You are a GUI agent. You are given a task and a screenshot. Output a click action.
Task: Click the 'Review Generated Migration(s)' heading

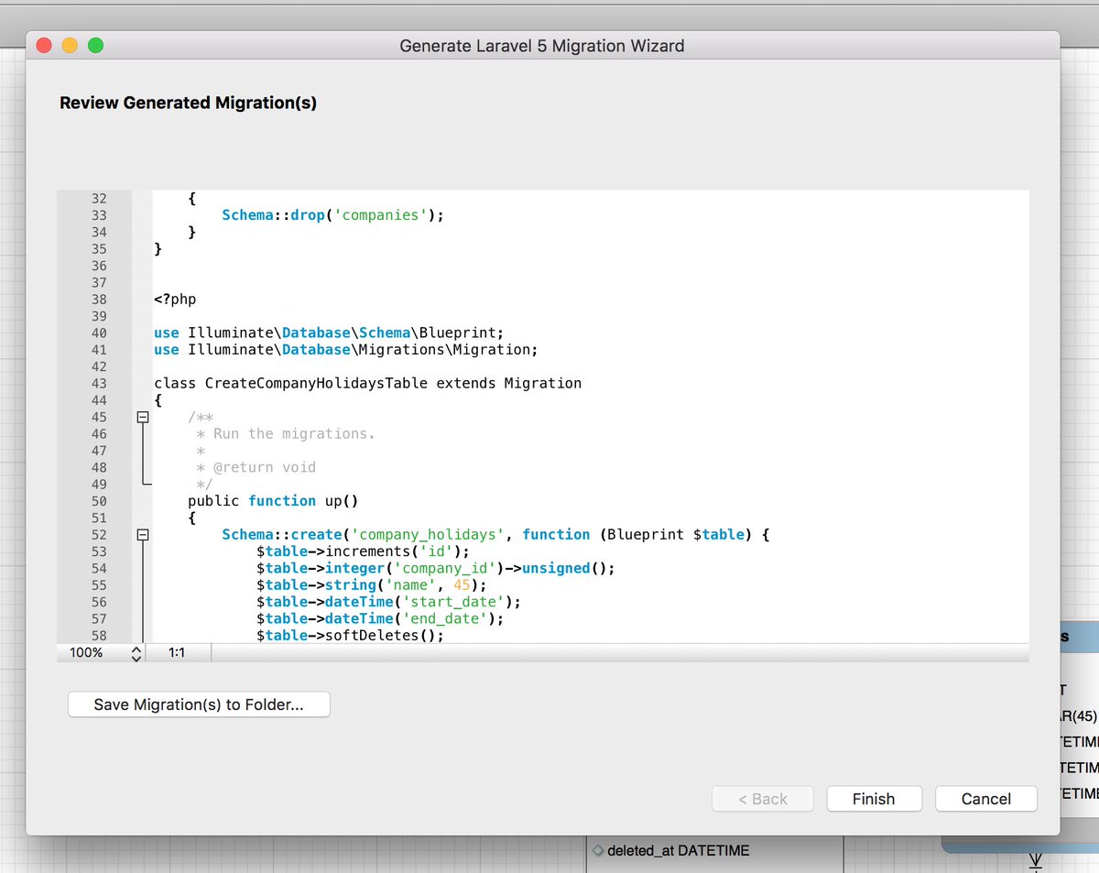tap(188, 103)
